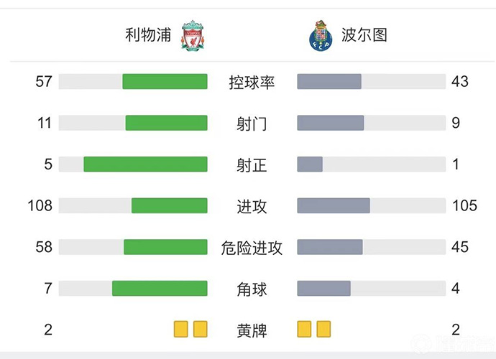Click the 控球率 stat label
This screenshot has height=359, width=496.
(x=252, y=82)
